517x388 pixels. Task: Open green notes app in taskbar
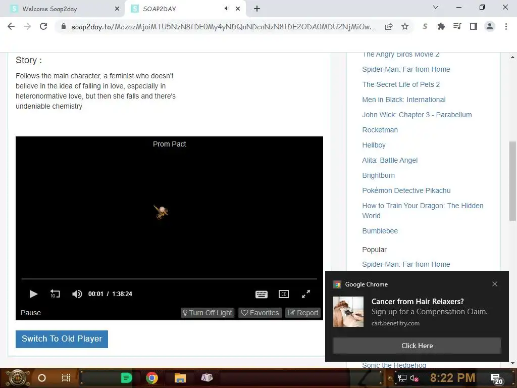point(127,378)
